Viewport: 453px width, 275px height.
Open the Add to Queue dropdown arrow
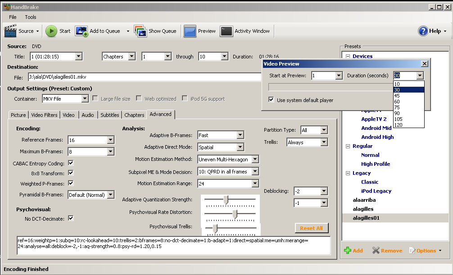[x=128, y=31]
